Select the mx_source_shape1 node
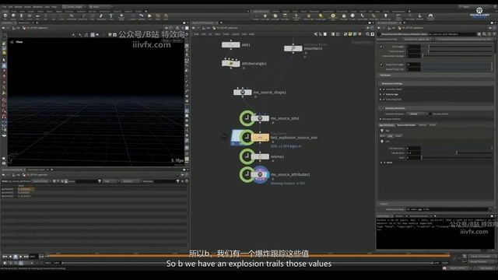This screenshot has height=280, width=498. tap(243, 92)
